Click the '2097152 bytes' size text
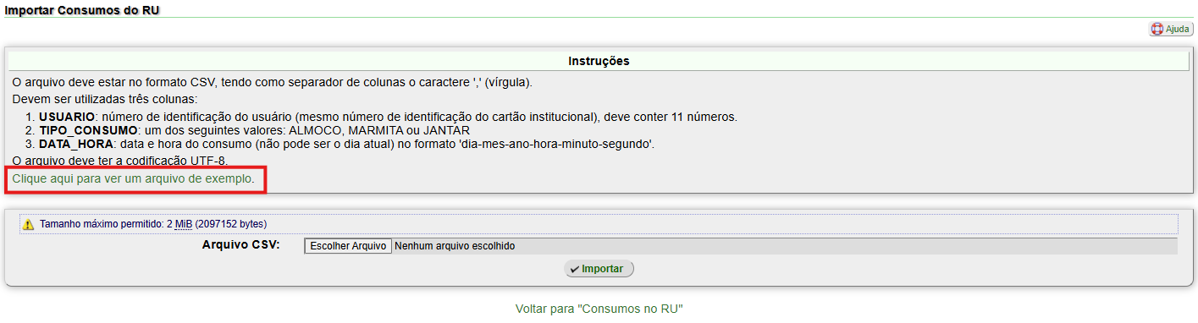The width and height of the screenshot is (1198, 323). click(x=230, y=224)
